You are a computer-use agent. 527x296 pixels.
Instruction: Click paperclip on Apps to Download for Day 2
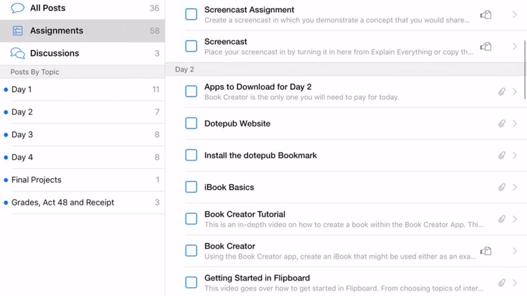[501, 92]
